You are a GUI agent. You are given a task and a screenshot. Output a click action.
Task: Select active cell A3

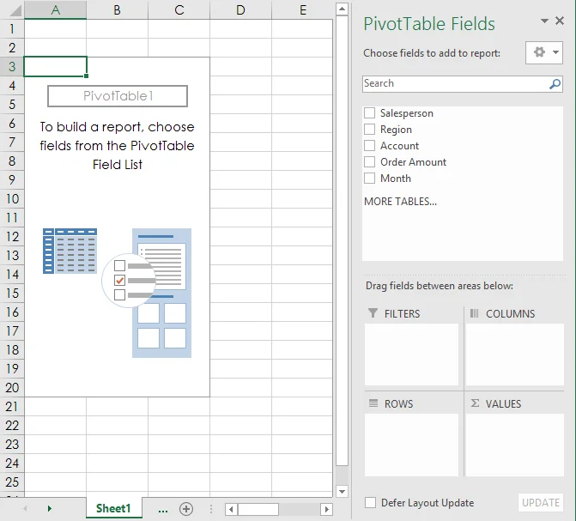point(56,66)
